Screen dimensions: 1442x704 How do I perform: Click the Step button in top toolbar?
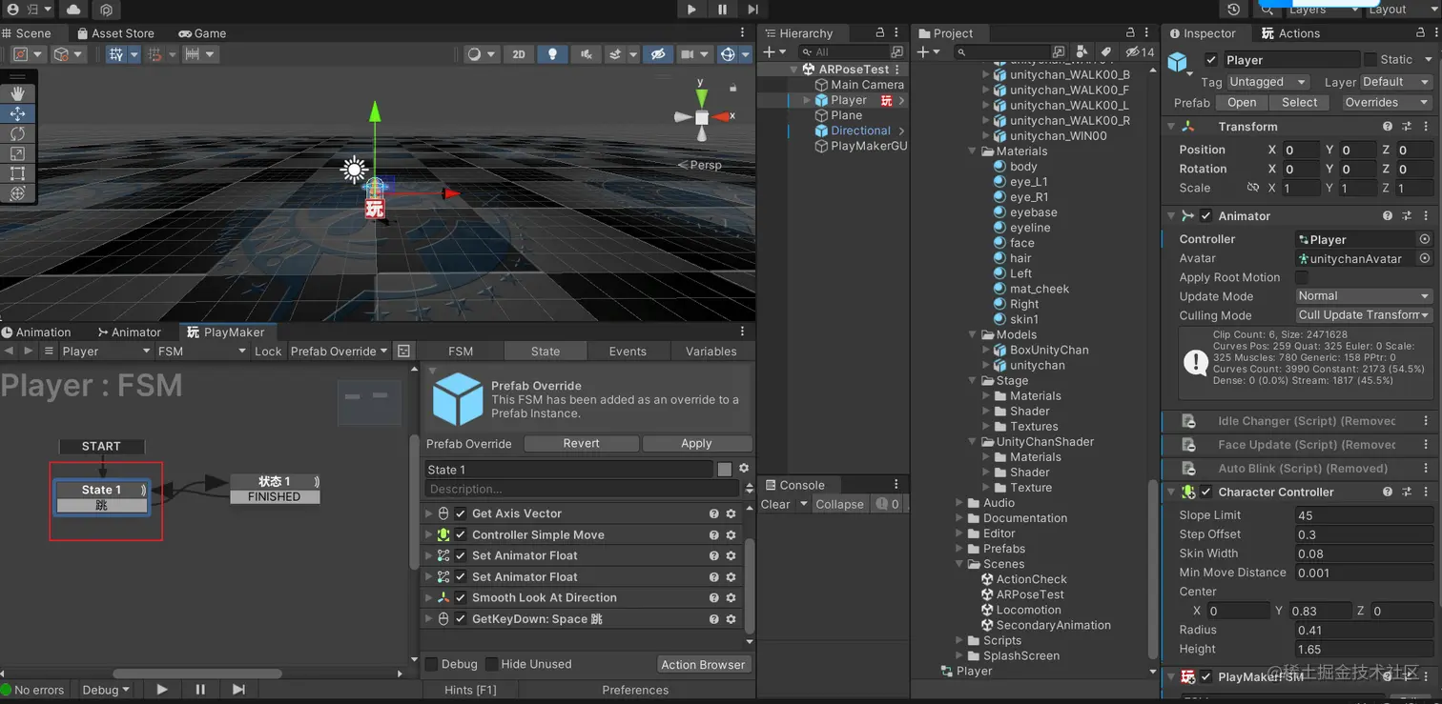click(x=752, y=10)
